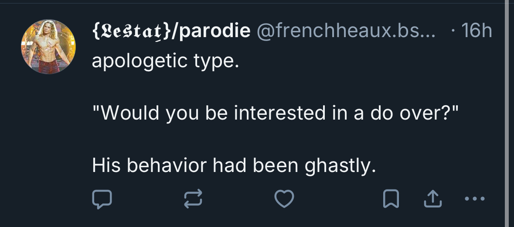Open the {Lestat}/parodie display name profile

[171, 31]
